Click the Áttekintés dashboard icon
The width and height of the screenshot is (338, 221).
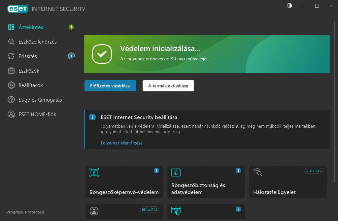[x=11, y=27]
